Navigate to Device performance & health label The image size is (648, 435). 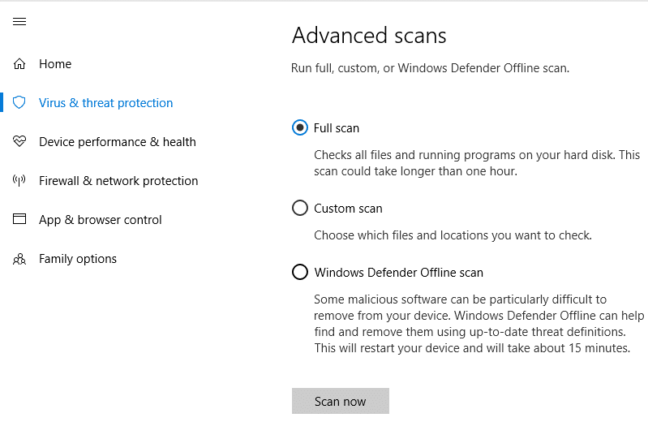click(x=118, y=142)
